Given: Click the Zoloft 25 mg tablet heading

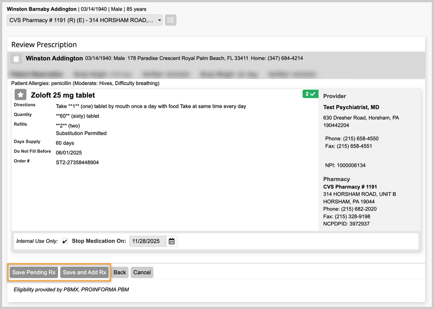Looking at the screenshot, I should [63, 95].
